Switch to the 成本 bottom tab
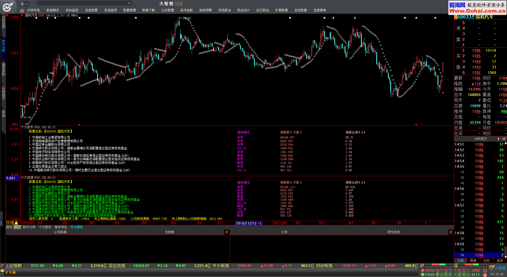The image size is (507, 277). (500, 261)
